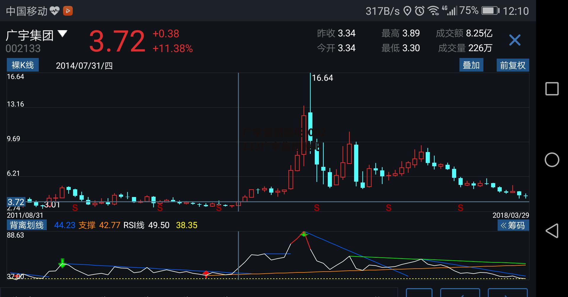Tap the large red price 3.72

click(x=117, y=41)
